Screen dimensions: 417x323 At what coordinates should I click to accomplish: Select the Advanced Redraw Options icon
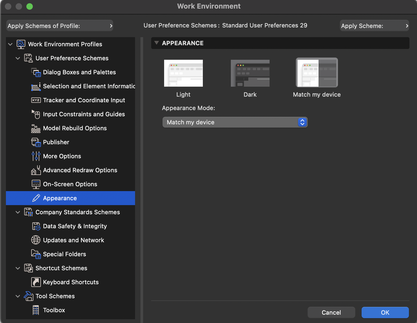tap(36, 170)
